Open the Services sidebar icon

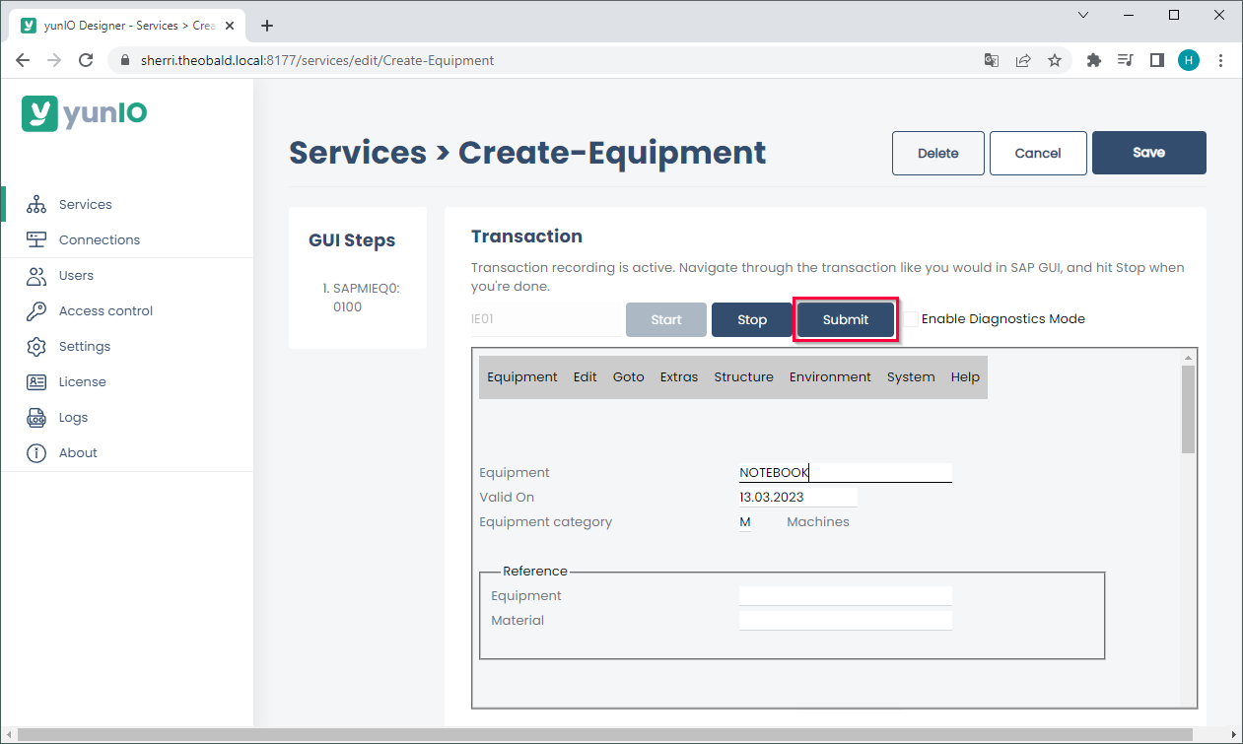[x=36, y=205]
